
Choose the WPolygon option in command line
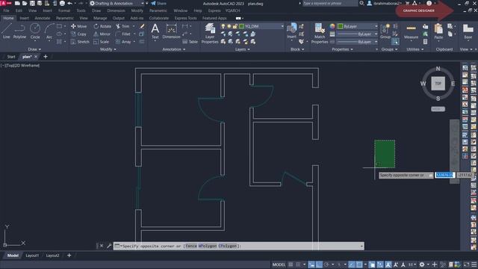pos(208,246)
